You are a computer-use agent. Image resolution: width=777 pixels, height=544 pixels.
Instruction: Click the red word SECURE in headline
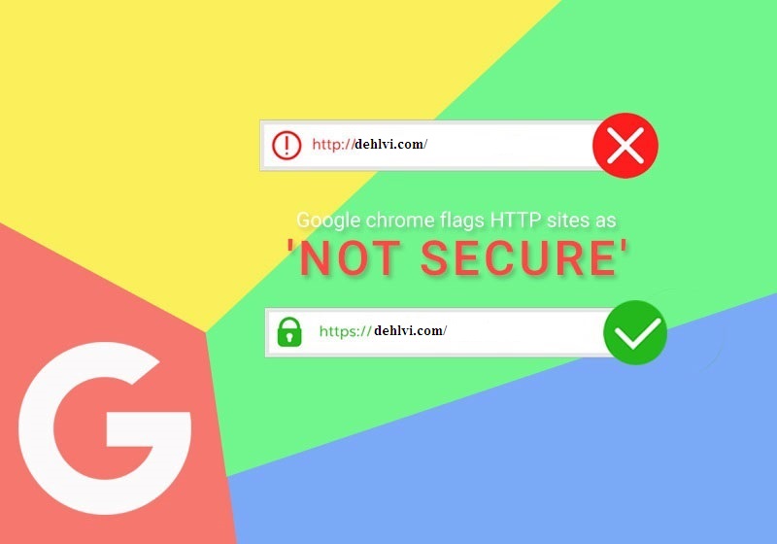(518, 257)
